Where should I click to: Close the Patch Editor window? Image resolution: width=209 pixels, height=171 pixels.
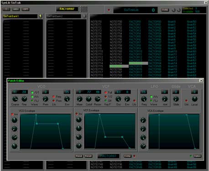(x=201, y=80)
